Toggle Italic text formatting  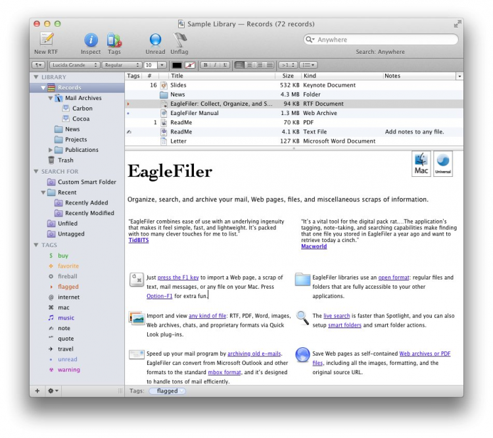pos(215,65)
